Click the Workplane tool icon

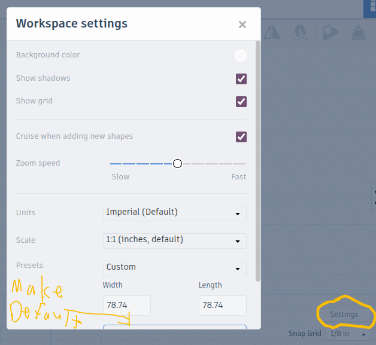[330, 32]
